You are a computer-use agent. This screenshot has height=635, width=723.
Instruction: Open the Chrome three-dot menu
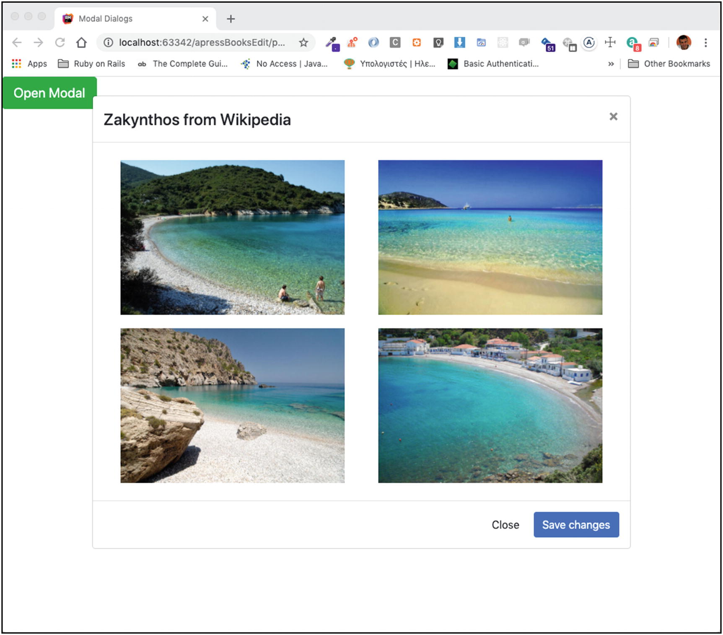click(706, 42)
